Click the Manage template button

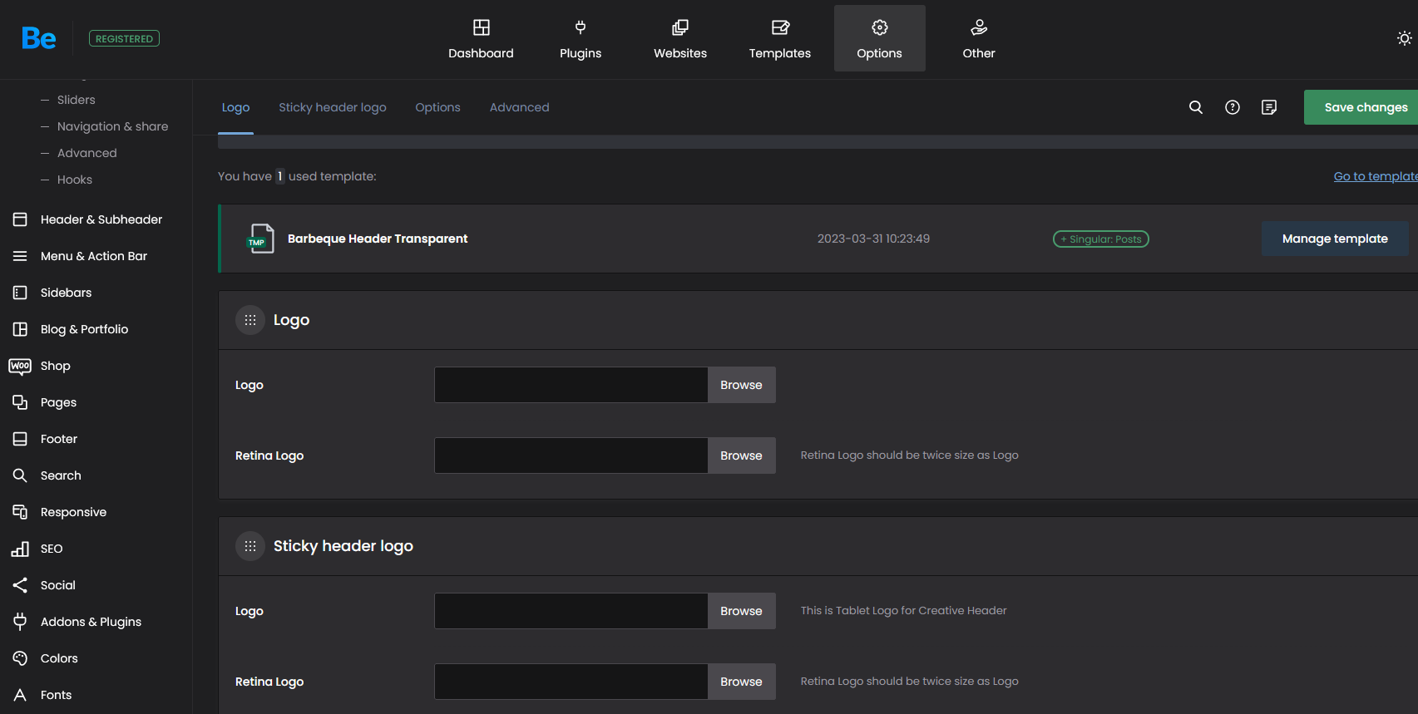click(x=1335, y=239)
